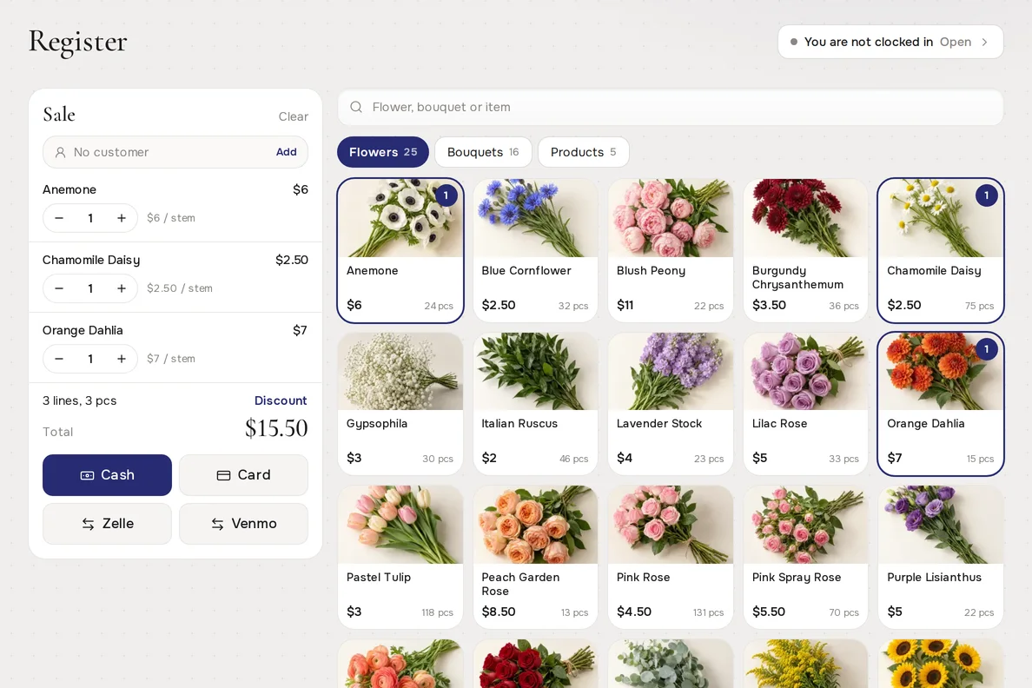Clear the current sale
The height and width of the screenshot is (688, 1032).
coord(293,116)
